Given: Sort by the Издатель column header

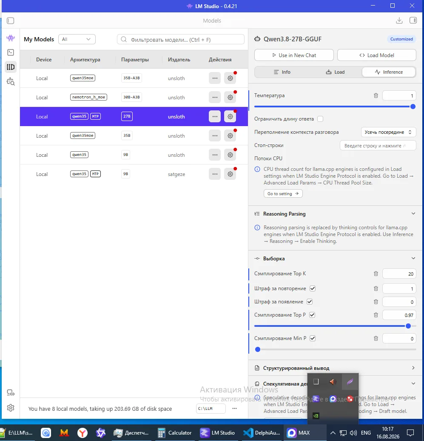Looking at the screenshot, I should pos(179,60).
